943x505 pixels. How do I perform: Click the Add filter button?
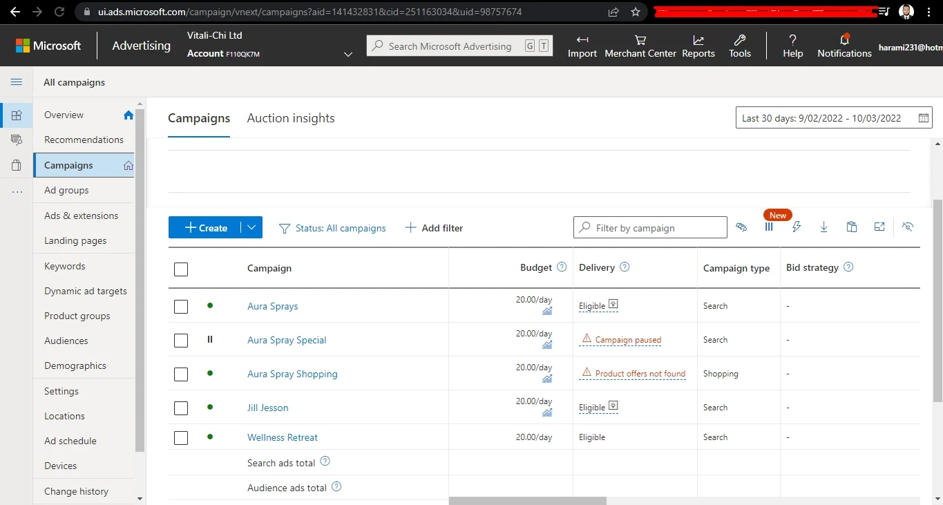tap(434, 228)
